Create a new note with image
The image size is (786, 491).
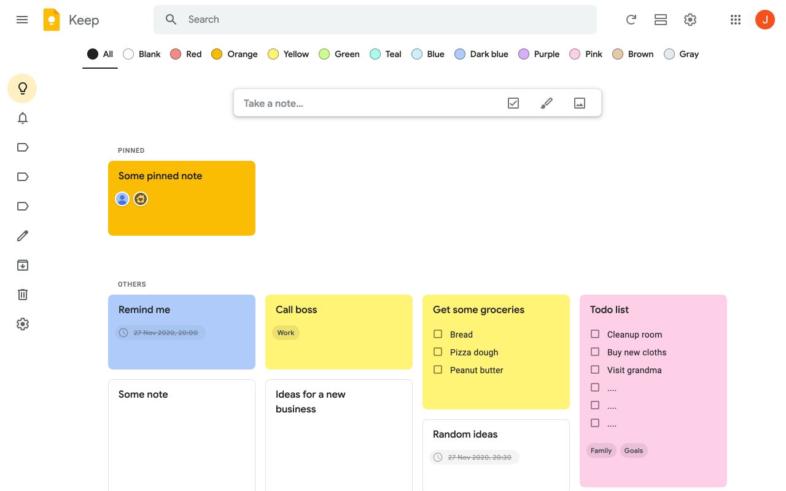pos(579,102)
